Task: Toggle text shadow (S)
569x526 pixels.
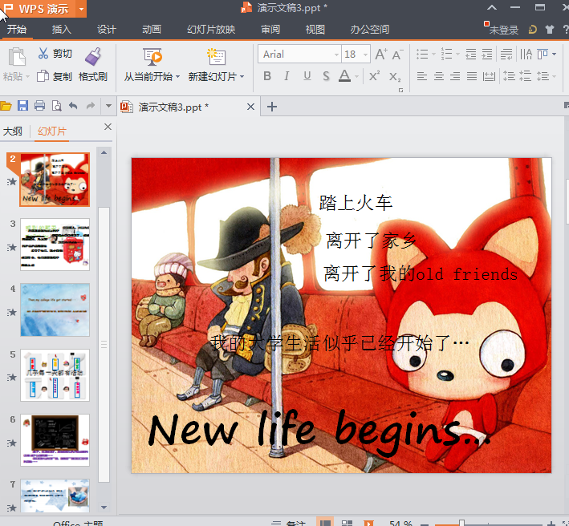Action: 326,76
